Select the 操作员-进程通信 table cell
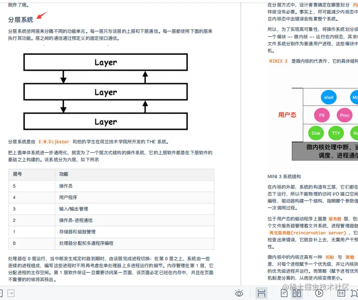Viewport: 358px width, 300px height. click(134, 220)
